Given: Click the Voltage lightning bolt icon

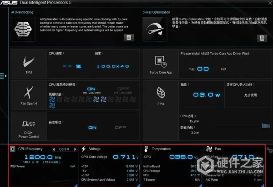Looking at the screenshot, I should [x=84, y=149].
